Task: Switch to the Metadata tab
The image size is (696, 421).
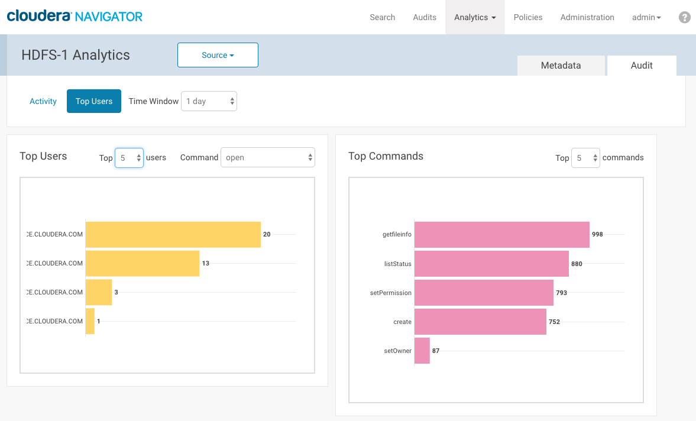Action: pos(561,66)
